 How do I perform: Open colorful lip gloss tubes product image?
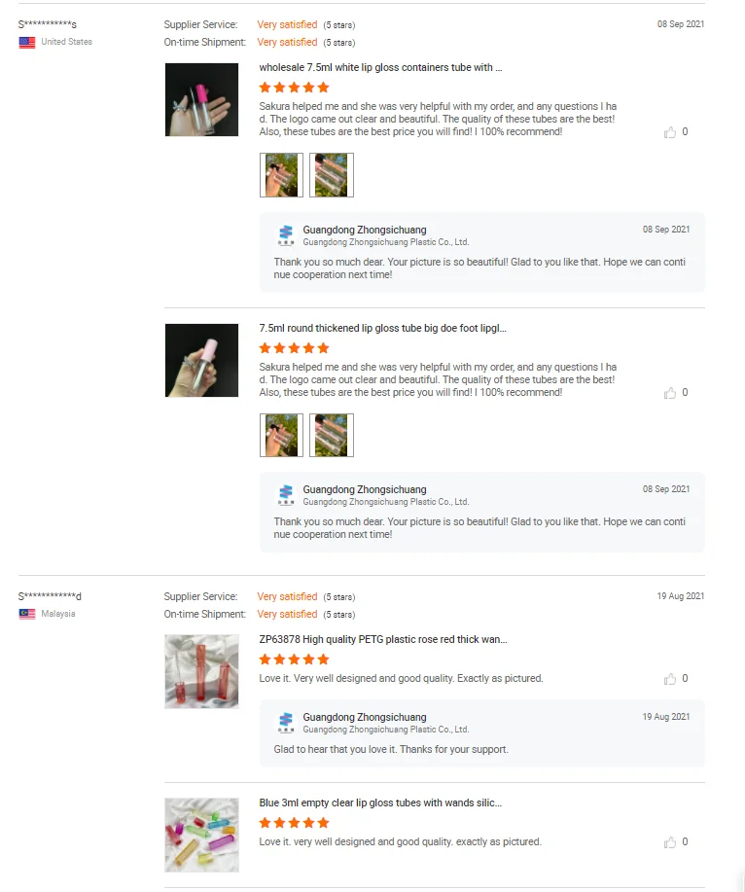point(202,835)
